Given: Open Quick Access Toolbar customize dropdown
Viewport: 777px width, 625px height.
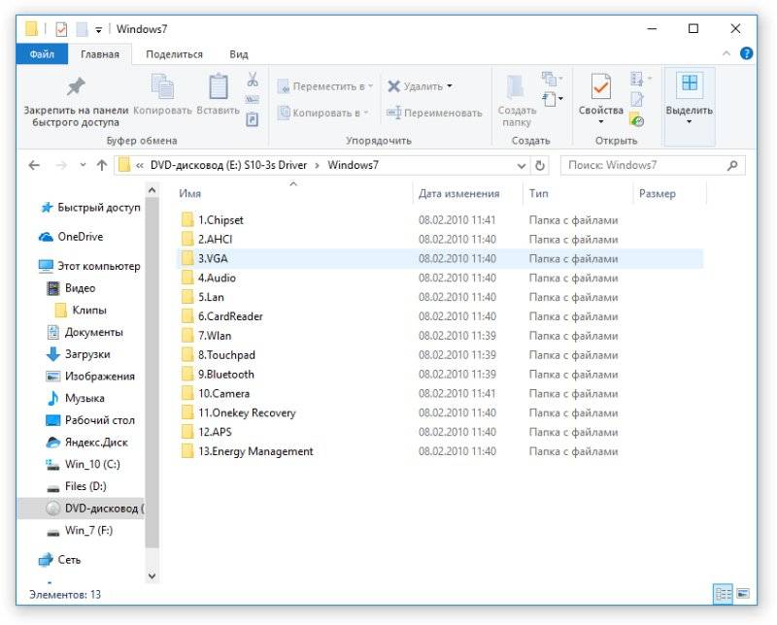Looking at the screenshot, I should [x=99, y=30].
